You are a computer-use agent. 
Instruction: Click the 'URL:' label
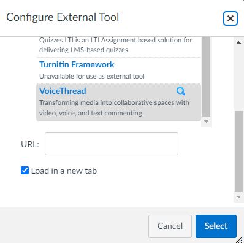[x=30, y=144]
